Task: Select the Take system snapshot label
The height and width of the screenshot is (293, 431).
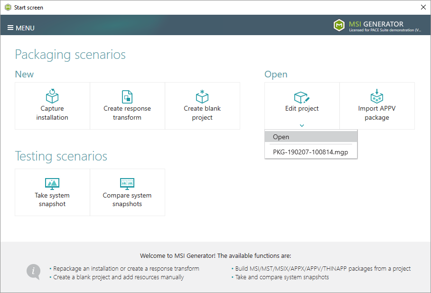Action: [x=52, y=199]
